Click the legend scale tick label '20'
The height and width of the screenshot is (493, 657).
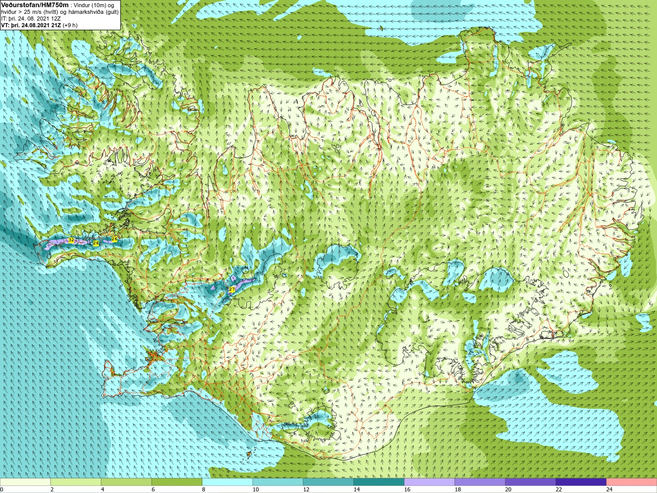[x=508, y=489]
